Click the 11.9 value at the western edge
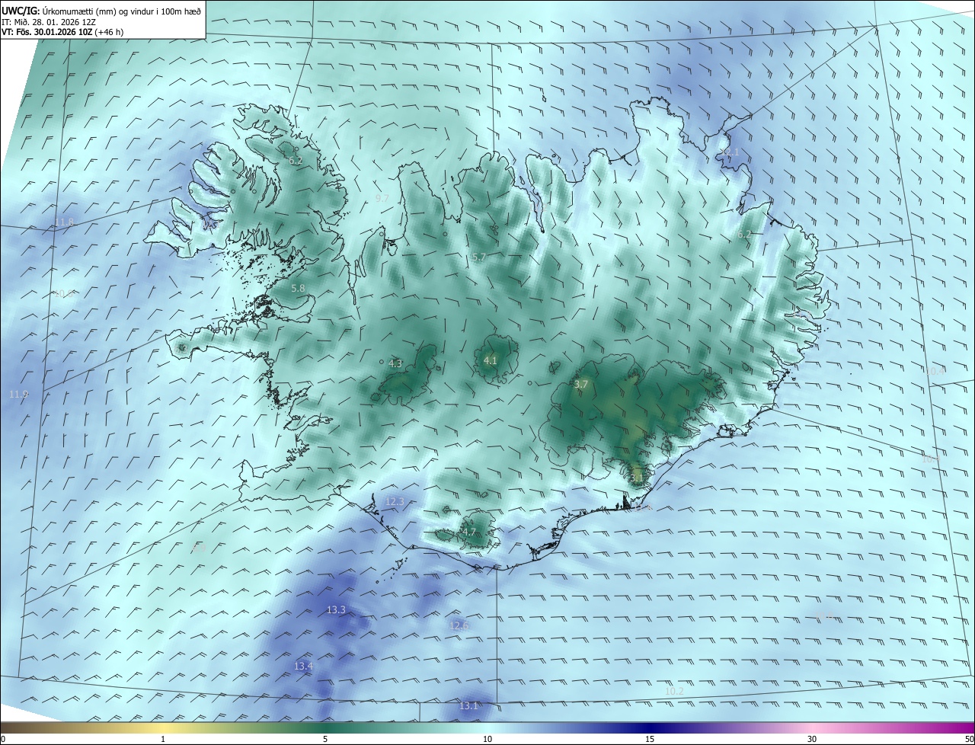 18,394
